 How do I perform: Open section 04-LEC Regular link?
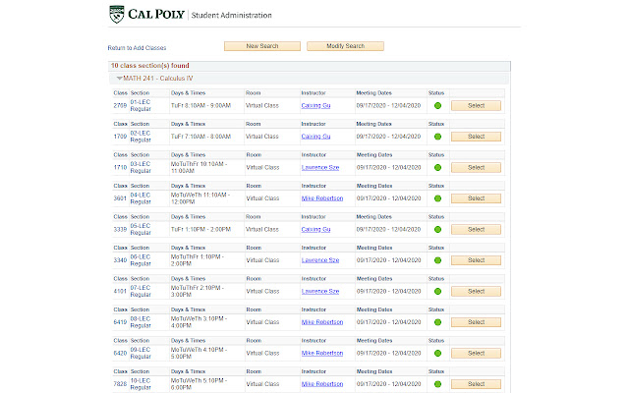141,198
